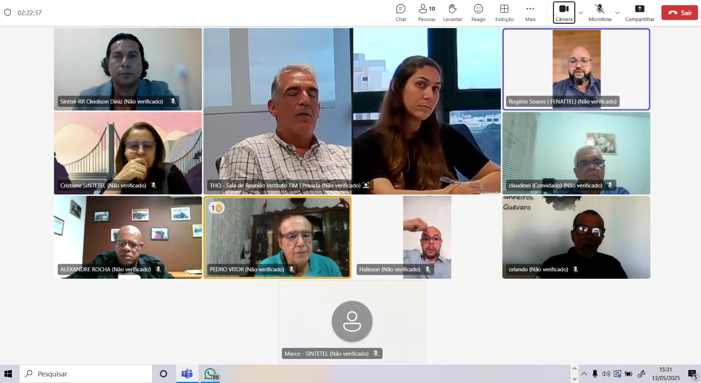Image resolution: width=701 pixels, height=383 pixels.
Task: Click Compartilhar to share screen
Action: [x=639, y=13]
